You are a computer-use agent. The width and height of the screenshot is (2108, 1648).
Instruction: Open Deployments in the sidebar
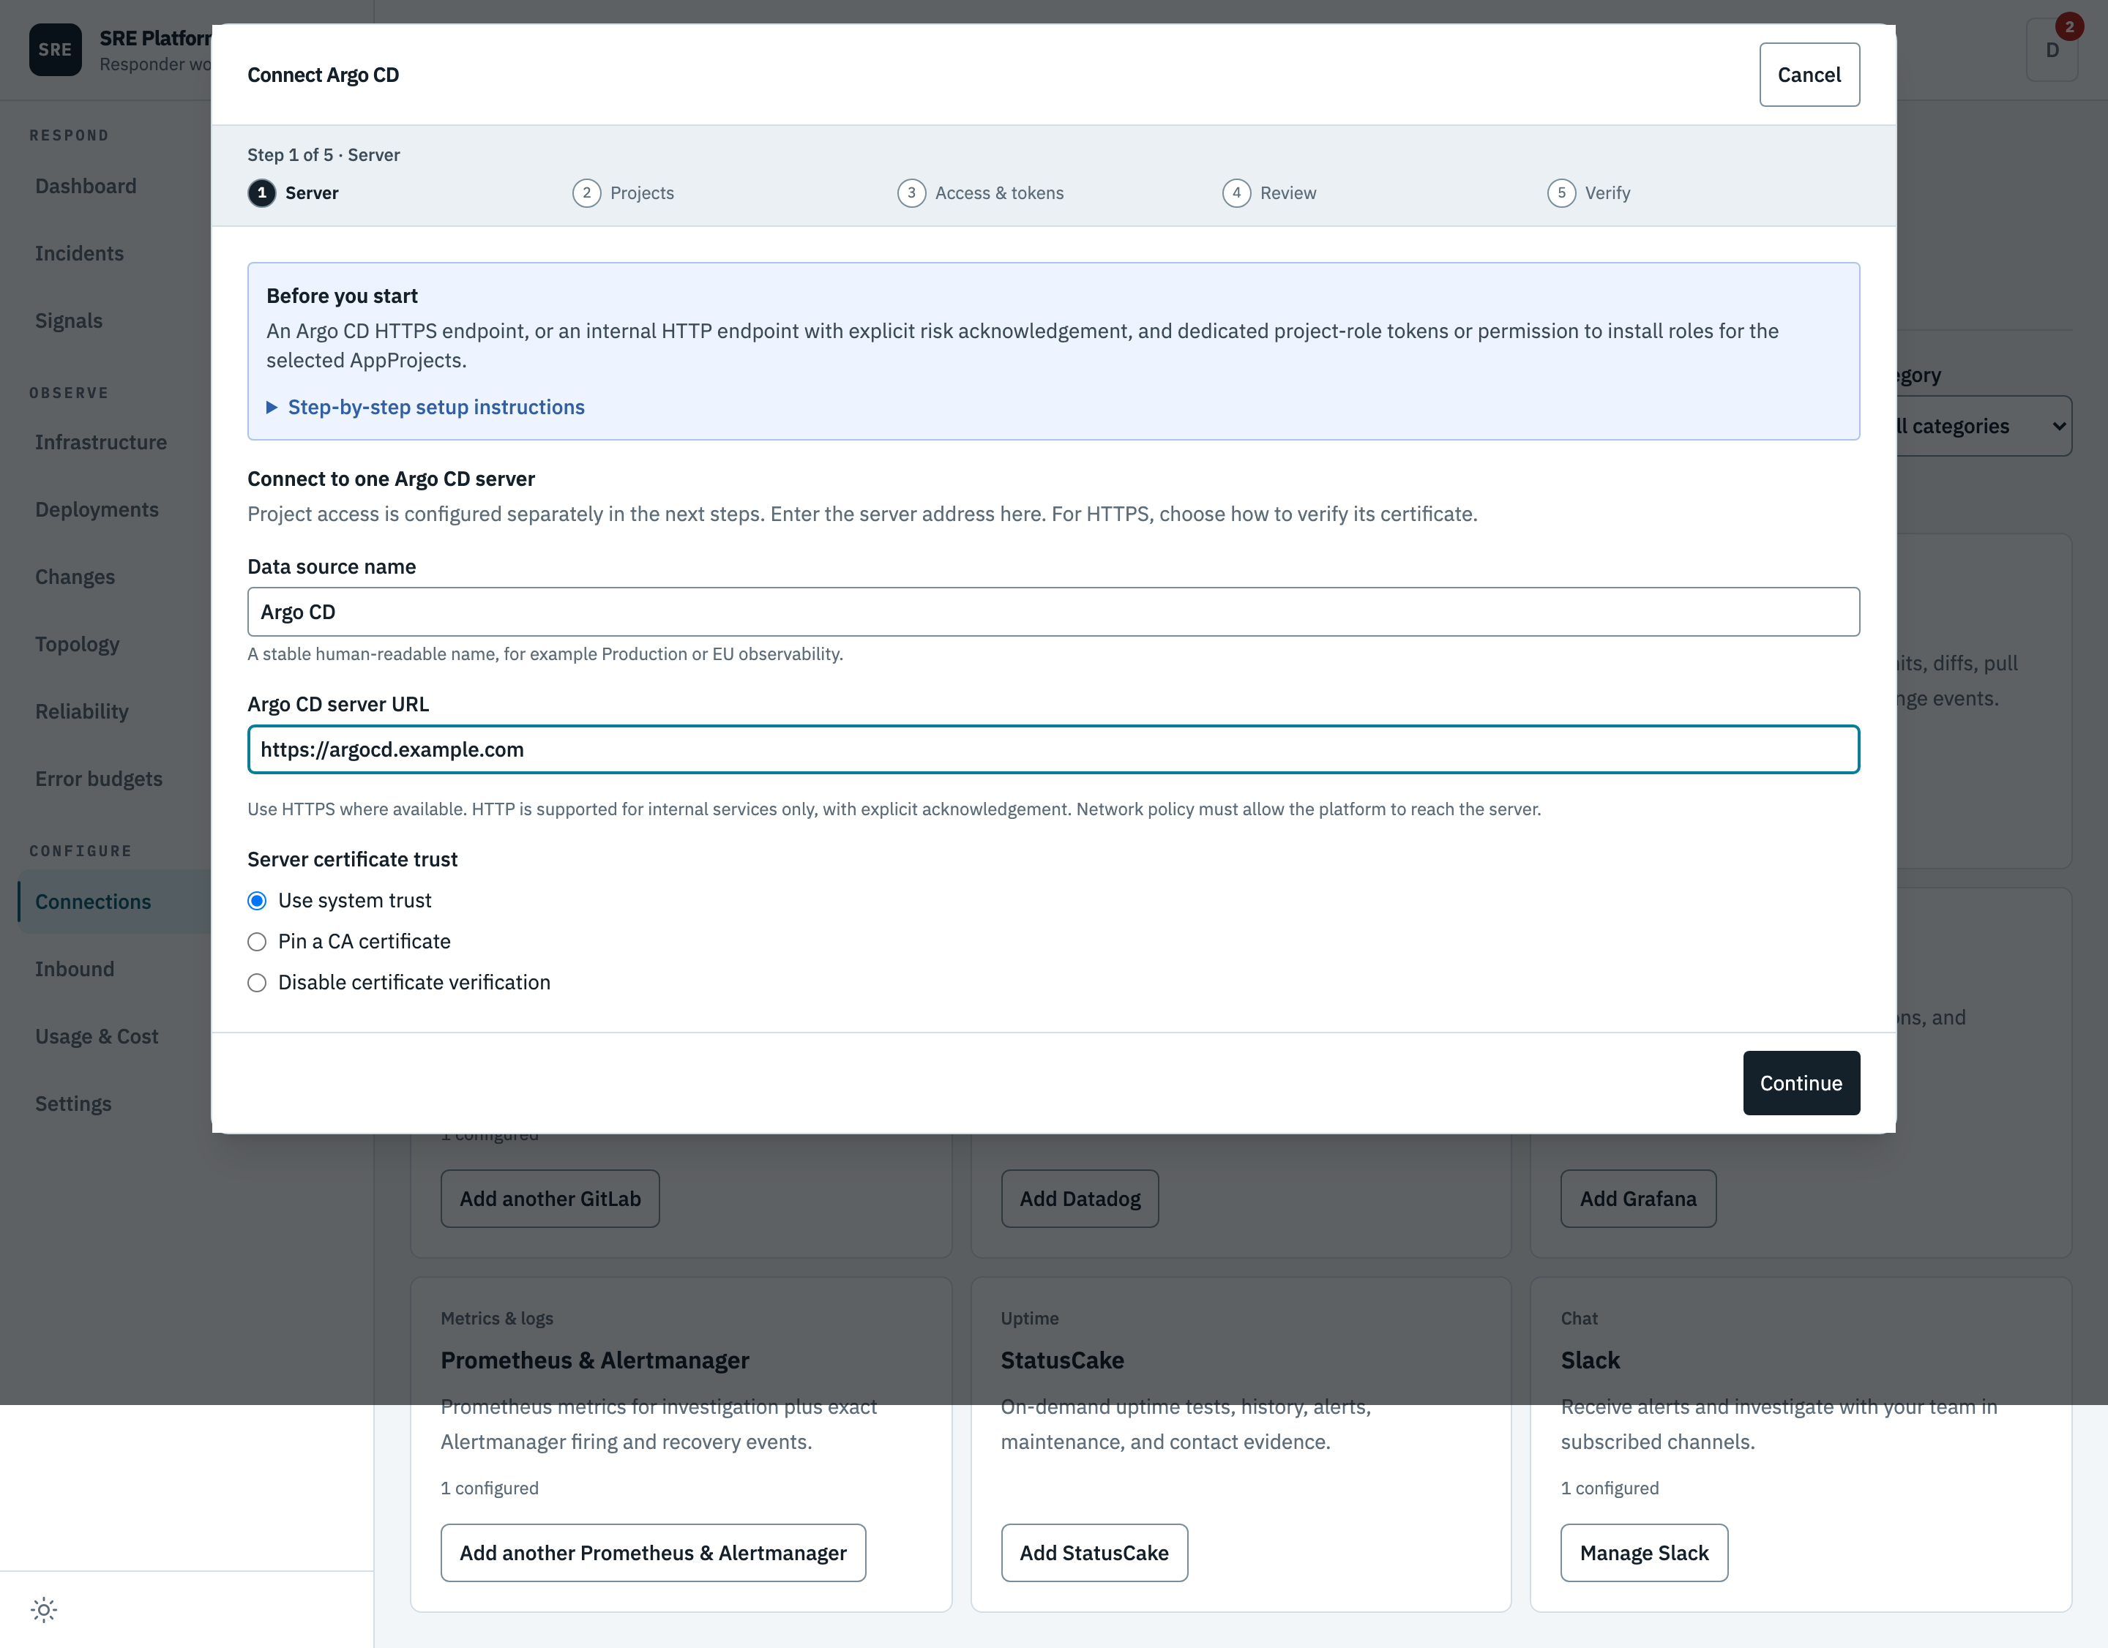click(97, 509)
